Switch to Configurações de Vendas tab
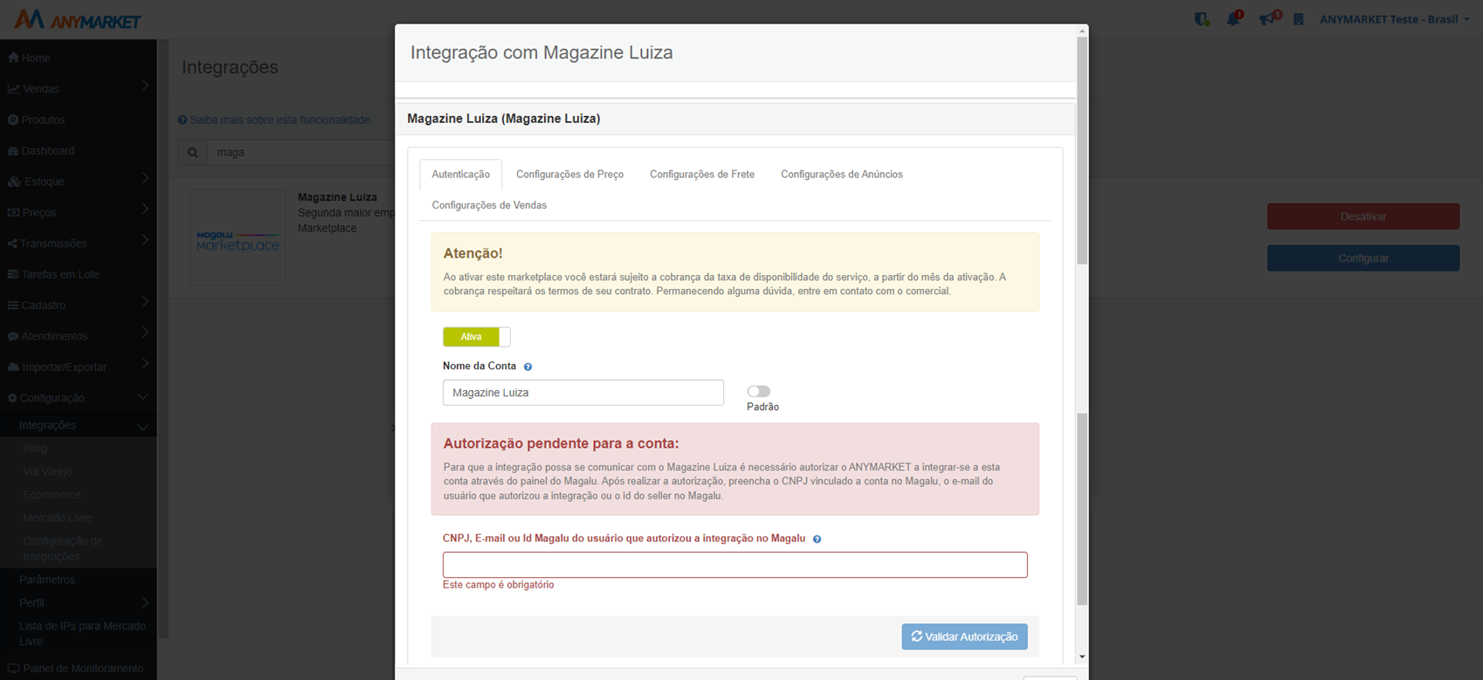 point(489,205)
